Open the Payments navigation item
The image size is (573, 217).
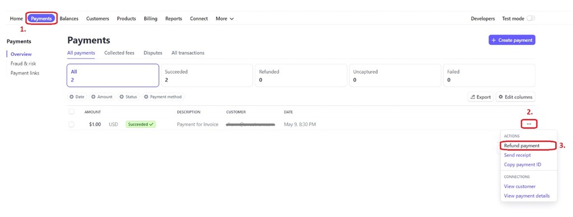(41, 18)
